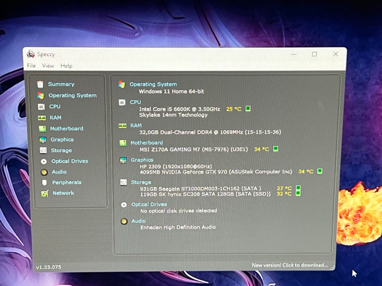The height and width of the screenshot is (286, 382).
Task: Select Summary in the sidebar
Action: coord(61,84)
